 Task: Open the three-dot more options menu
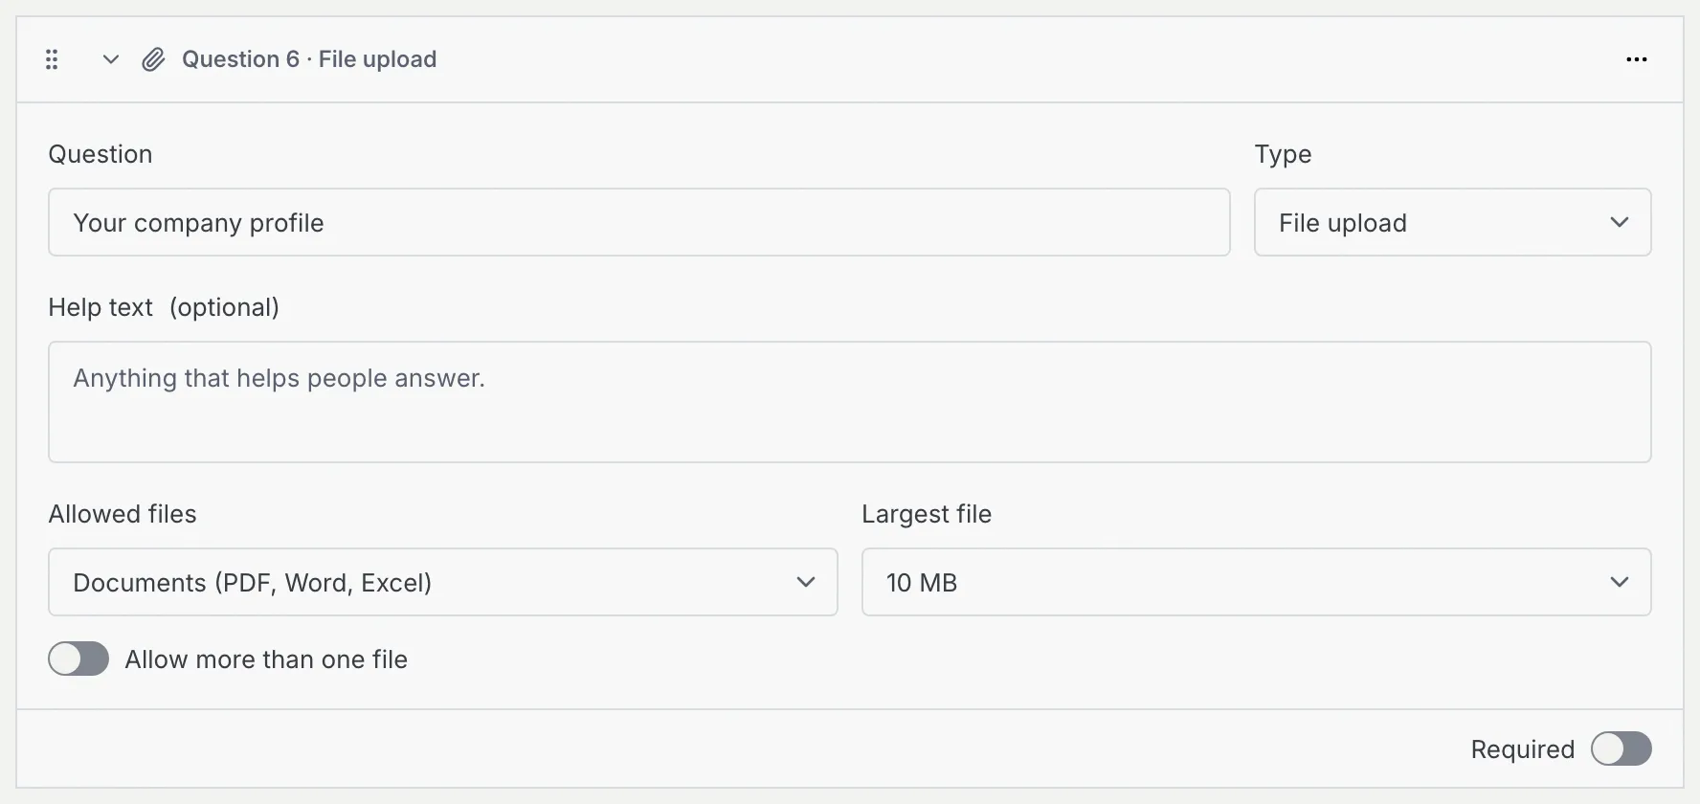click(1637, 59)
